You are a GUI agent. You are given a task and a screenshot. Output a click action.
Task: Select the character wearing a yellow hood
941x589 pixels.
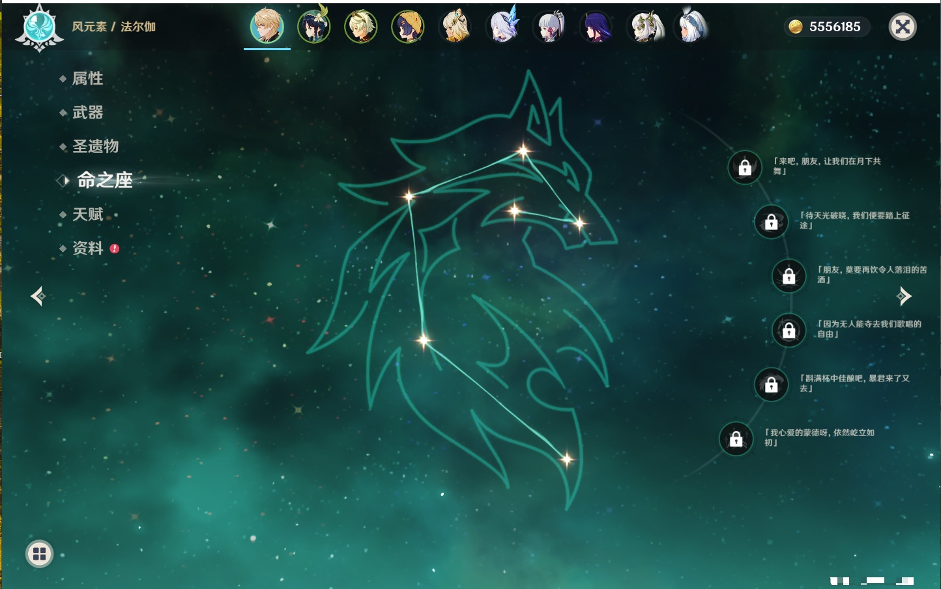408,27
